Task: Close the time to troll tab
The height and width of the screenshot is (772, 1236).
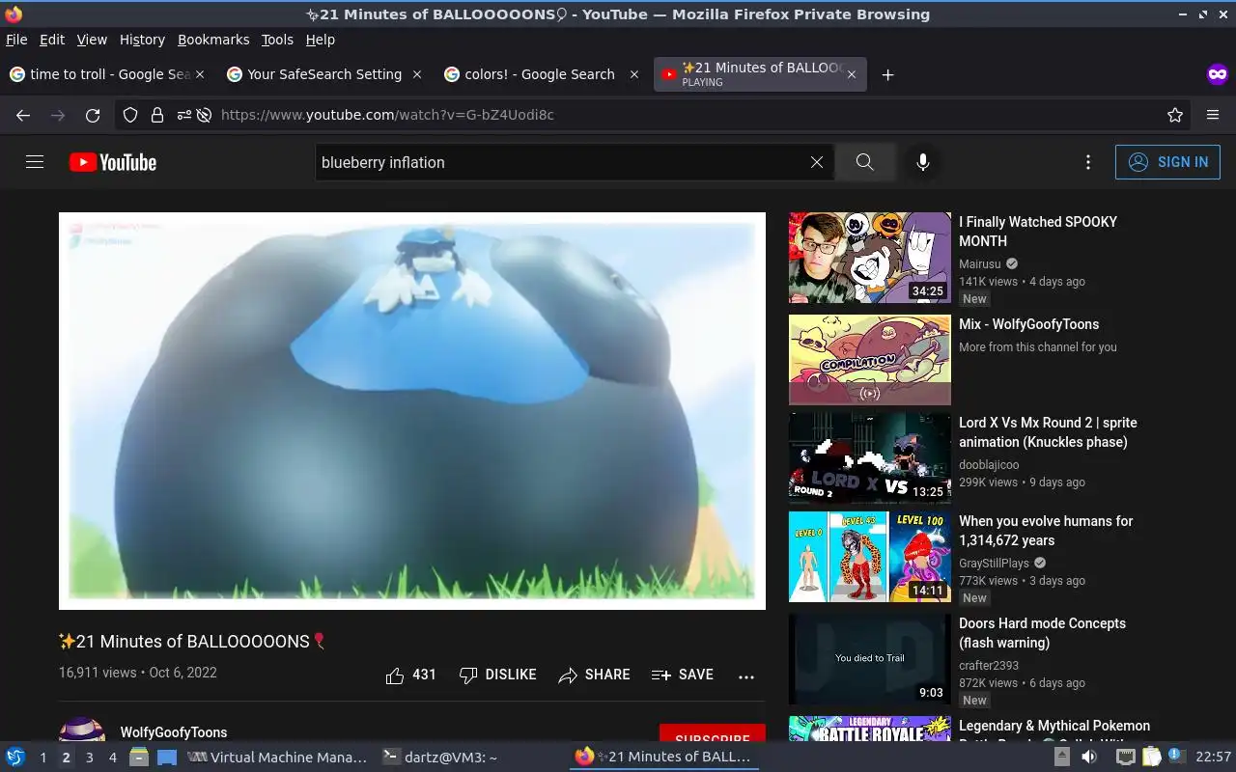Action: coord(200,74)
